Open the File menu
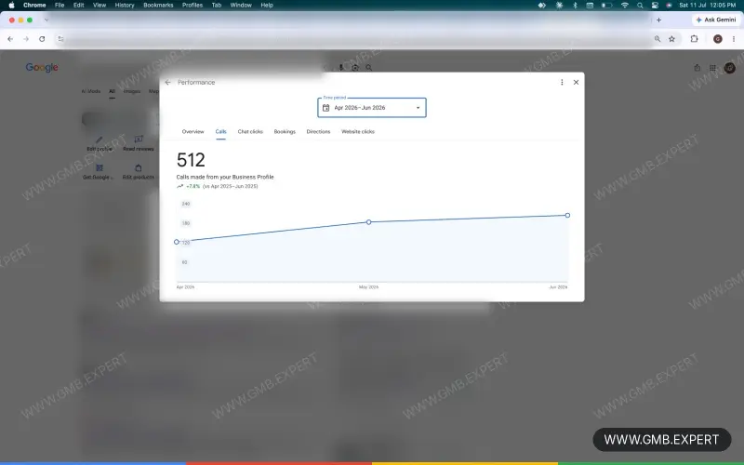This screenshot has height=465, width=744. coord(60,6)
